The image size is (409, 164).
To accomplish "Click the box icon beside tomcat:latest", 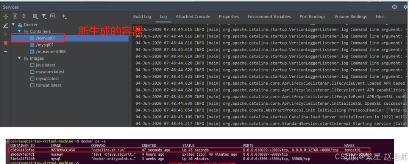I will [32, 85].
